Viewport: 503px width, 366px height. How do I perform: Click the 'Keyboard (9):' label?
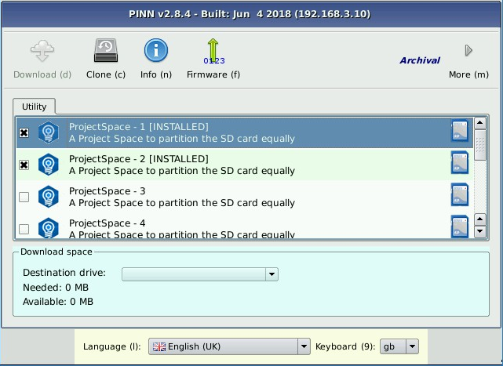[345, 346]
